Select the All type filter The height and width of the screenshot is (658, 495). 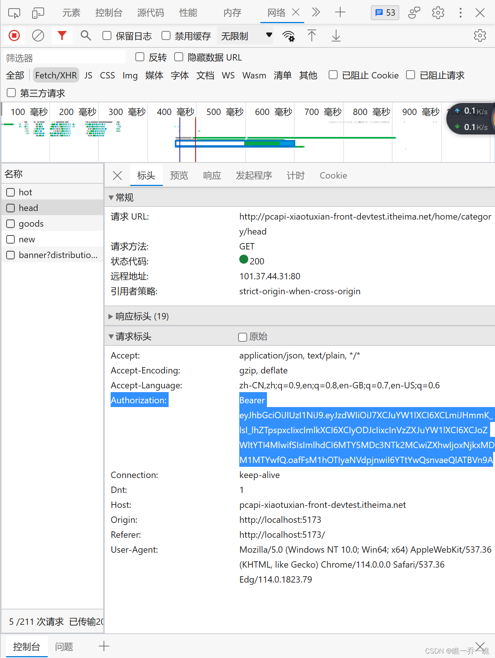click(15, 75)
